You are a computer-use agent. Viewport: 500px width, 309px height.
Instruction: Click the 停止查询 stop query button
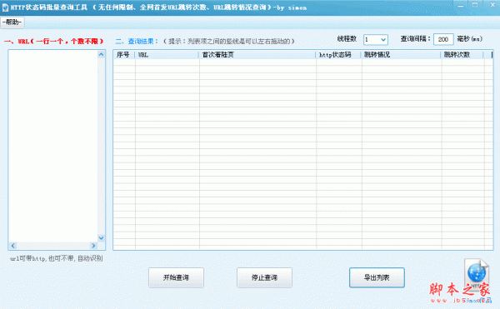pos(264,278)
